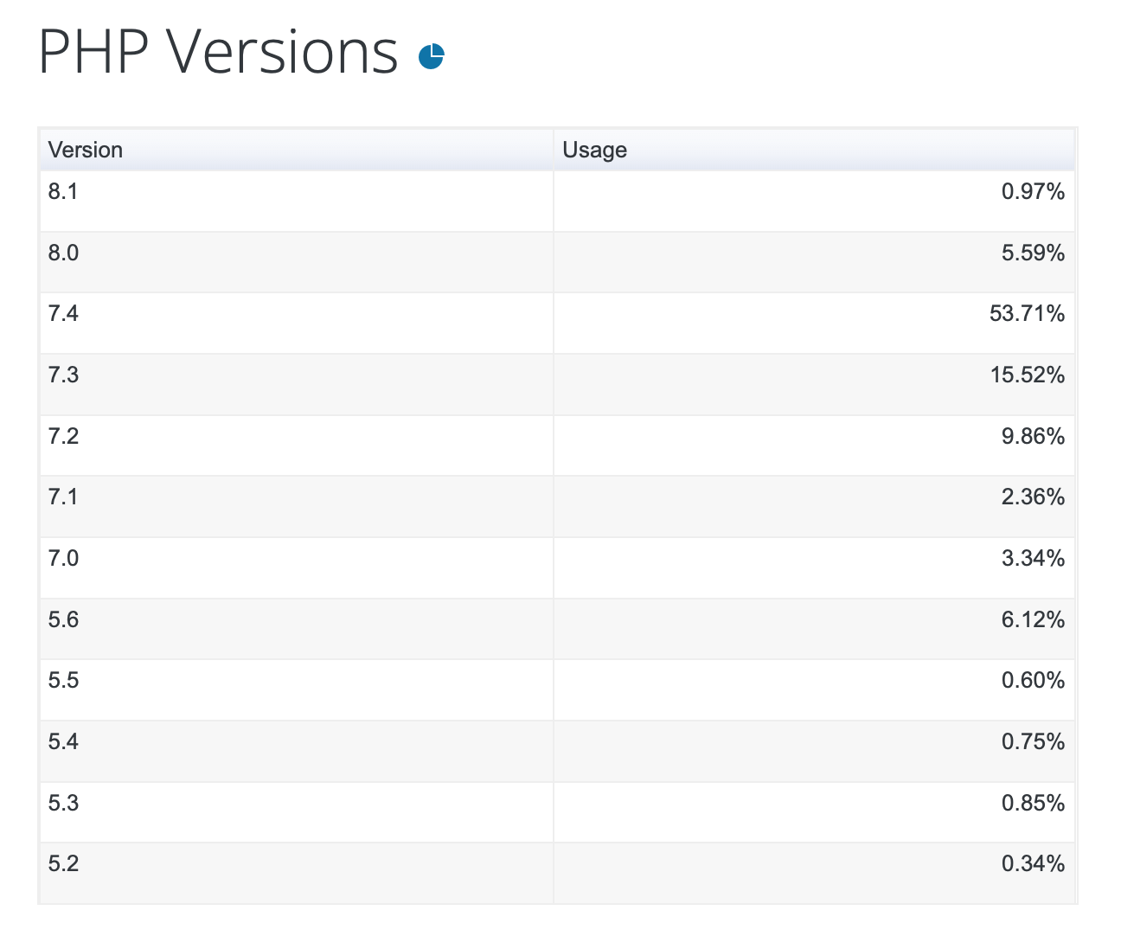Screen dimensions: 1121x936
Task: Select version cell 7.1
Action: pos(297,506)
